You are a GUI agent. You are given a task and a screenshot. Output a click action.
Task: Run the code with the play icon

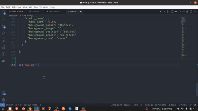[x=168, y=12]
